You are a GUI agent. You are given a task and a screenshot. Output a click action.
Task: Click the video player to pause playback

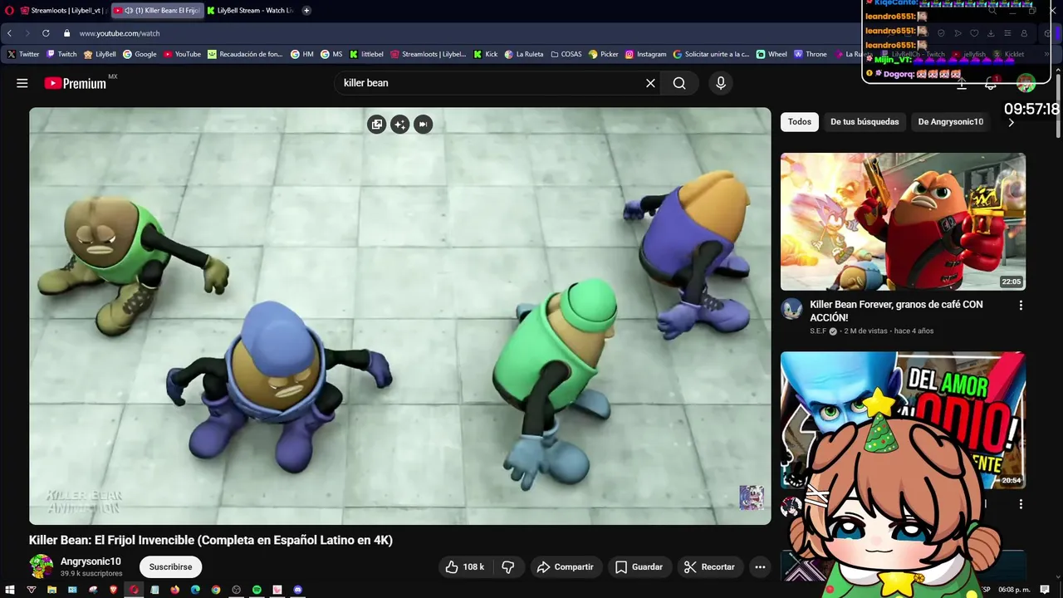point(400,316)
